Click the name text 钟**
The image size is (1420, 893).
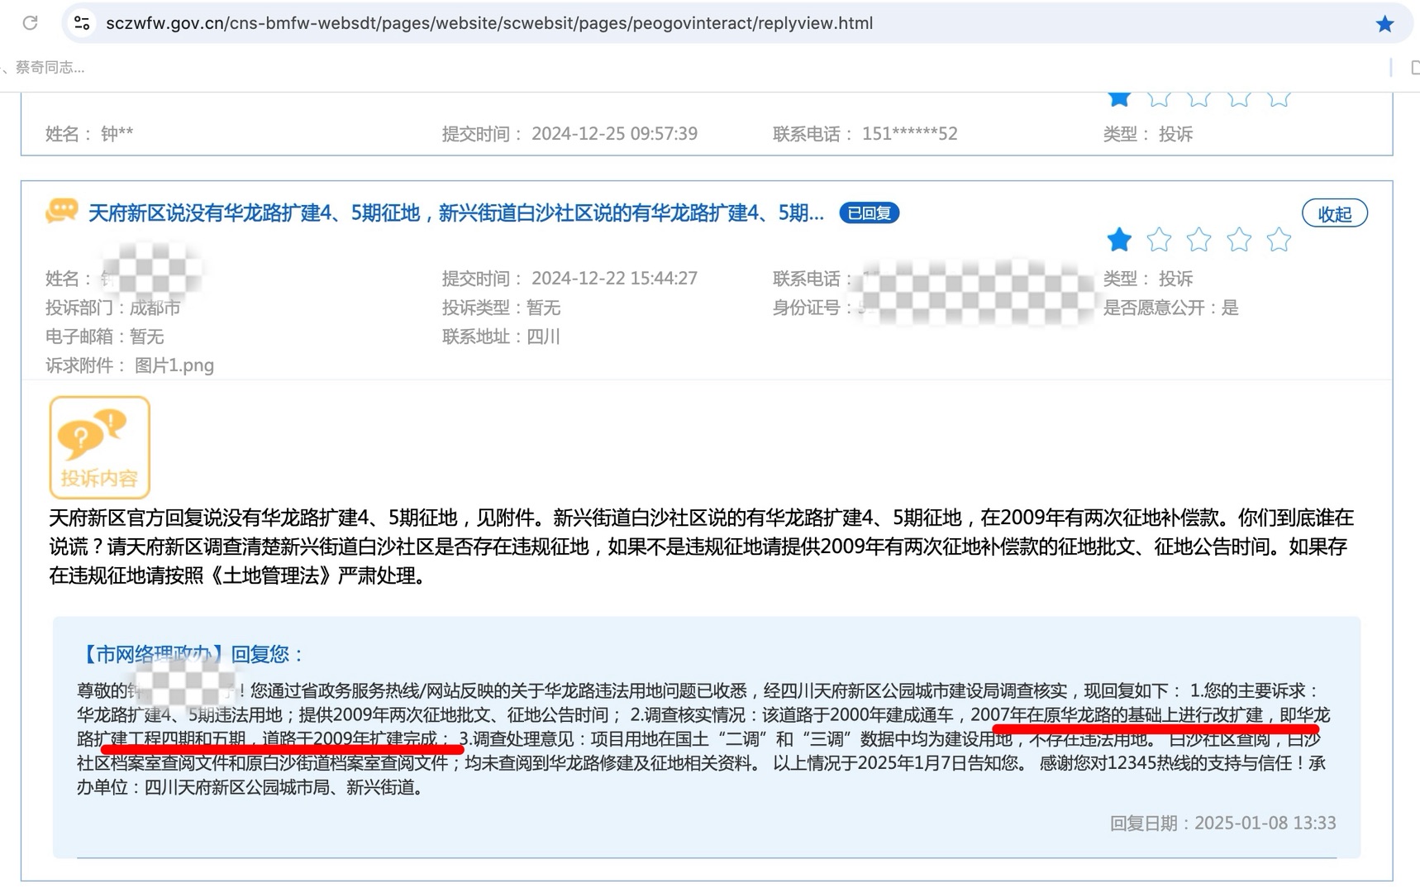click(x=117, y=134)
